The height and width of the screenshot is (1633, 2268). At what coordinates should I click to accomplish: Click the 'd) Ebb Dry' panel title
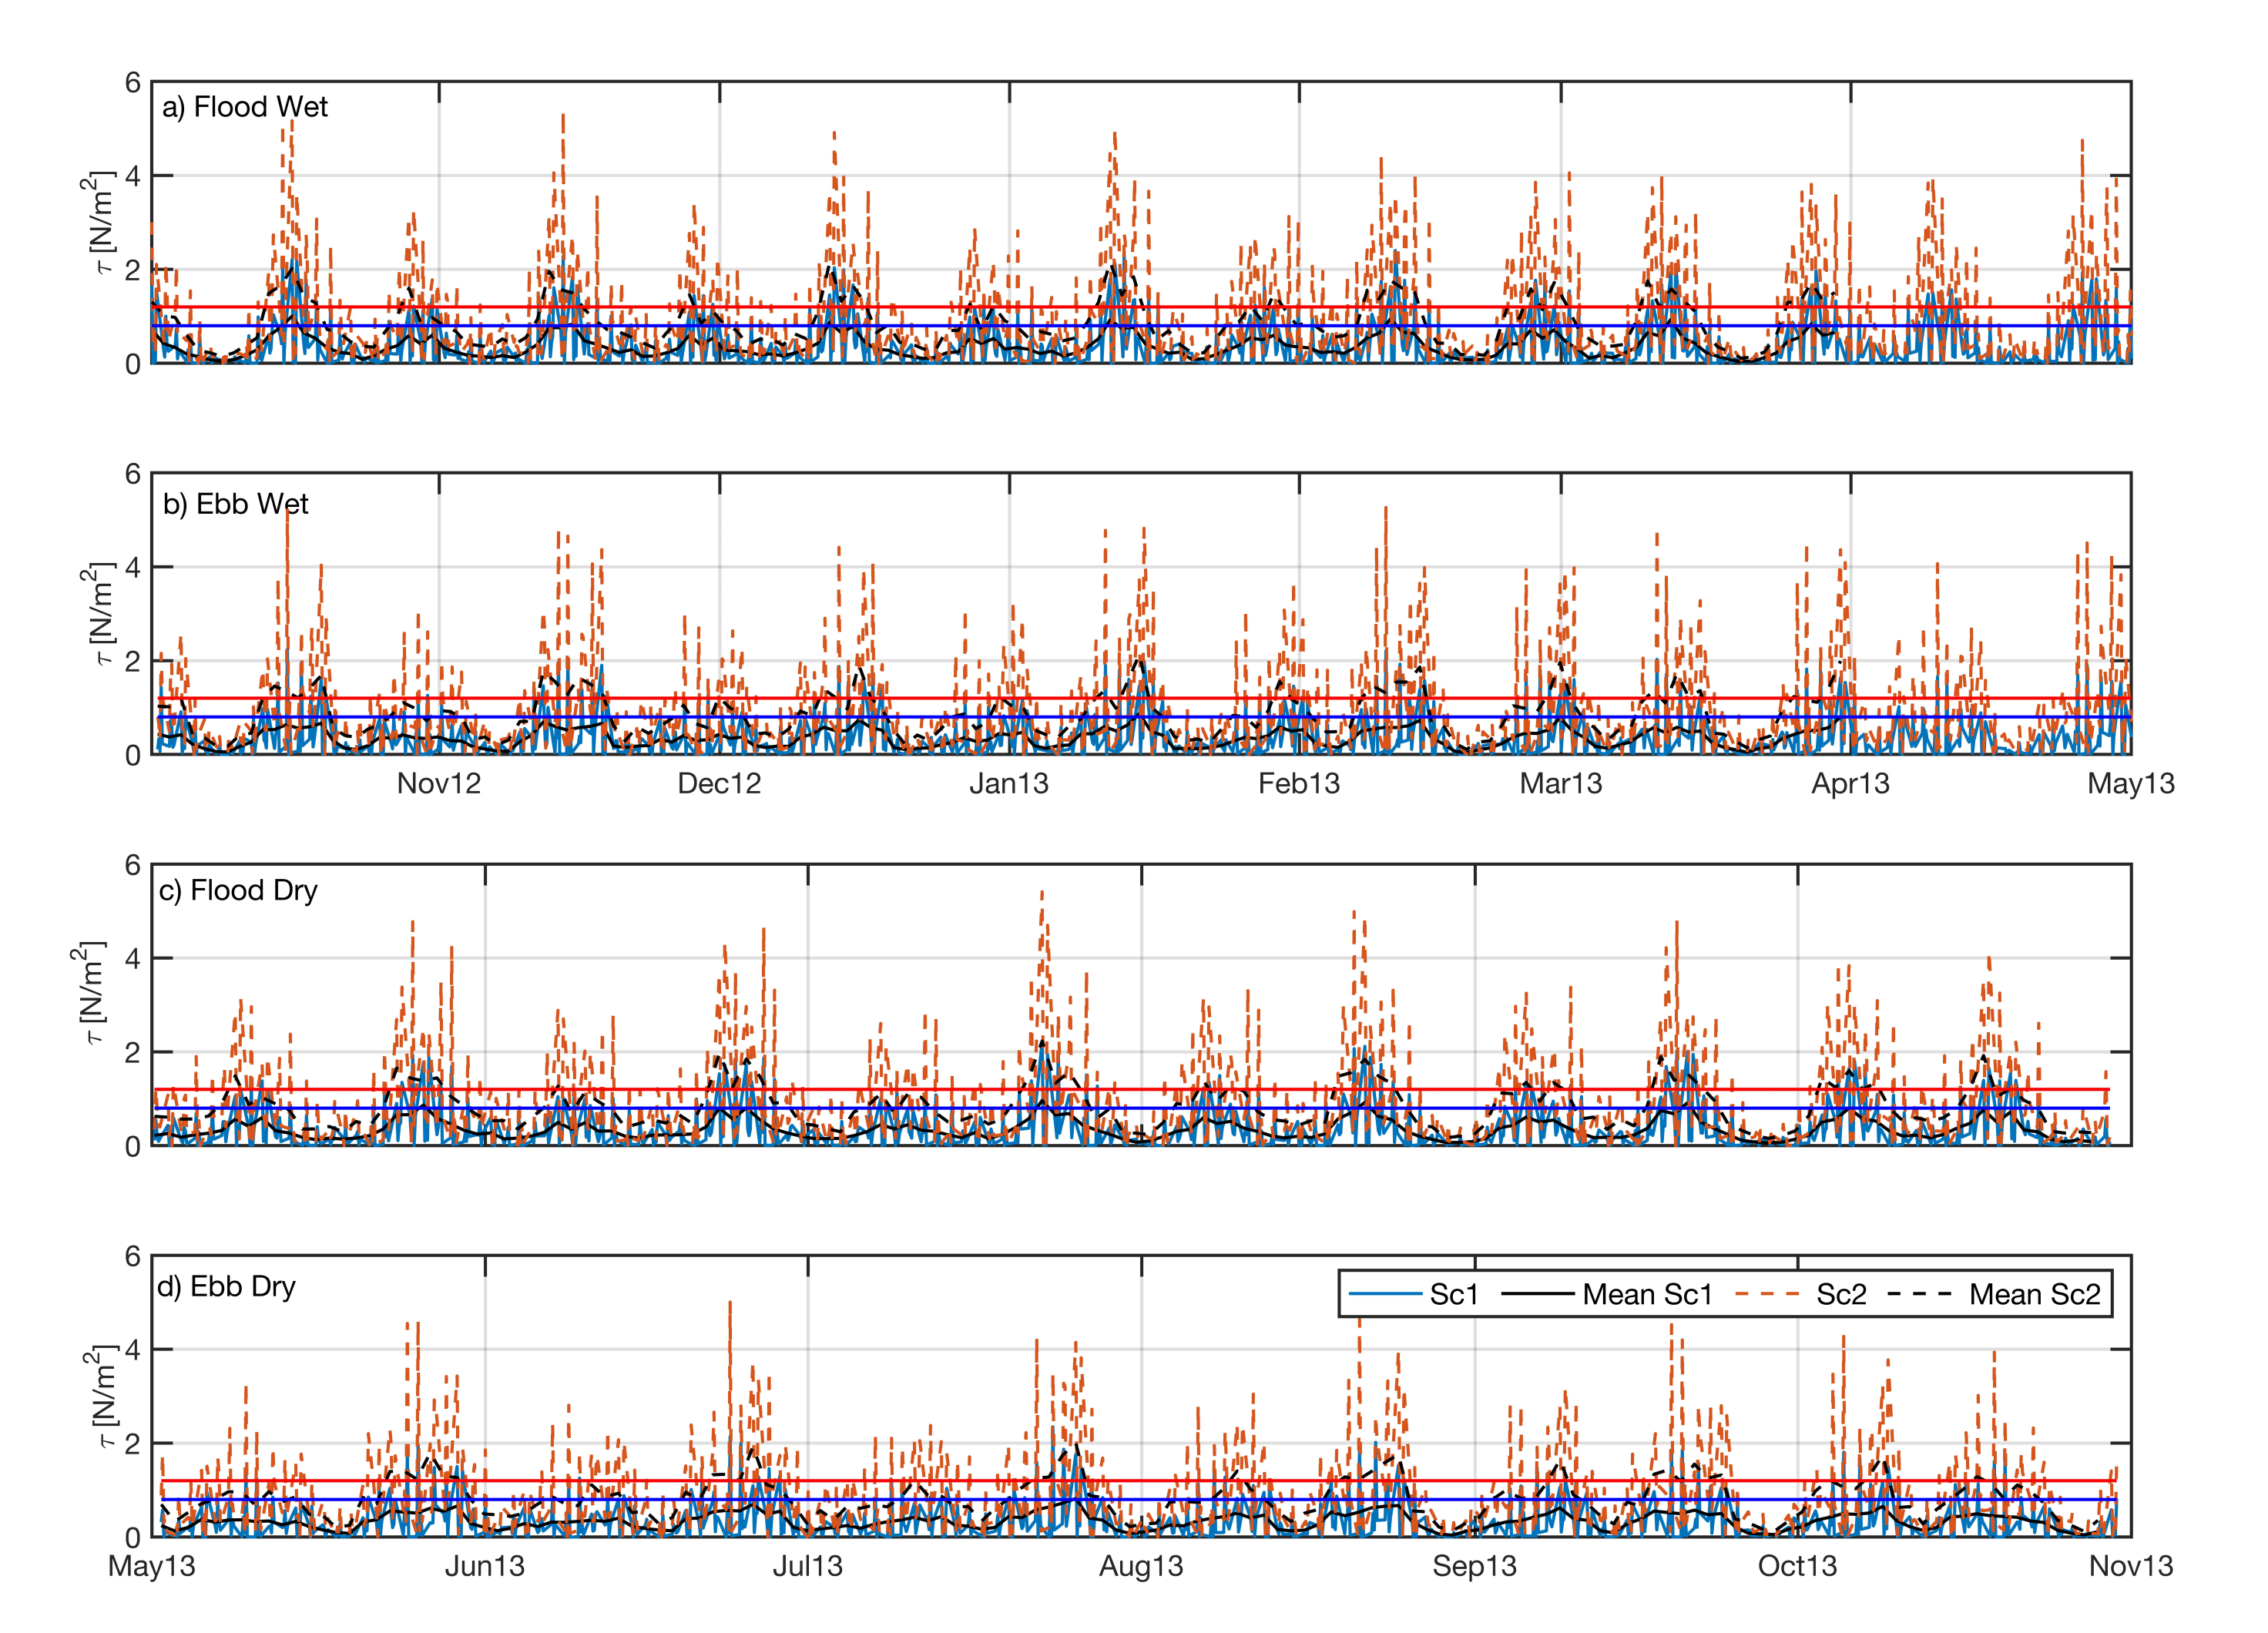click(x=226, y=1287)
